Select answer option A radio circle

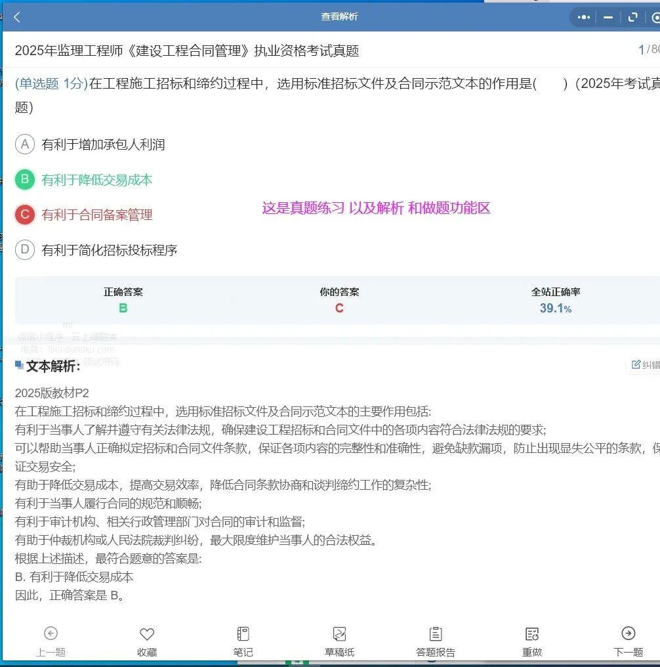pos(25,144)
